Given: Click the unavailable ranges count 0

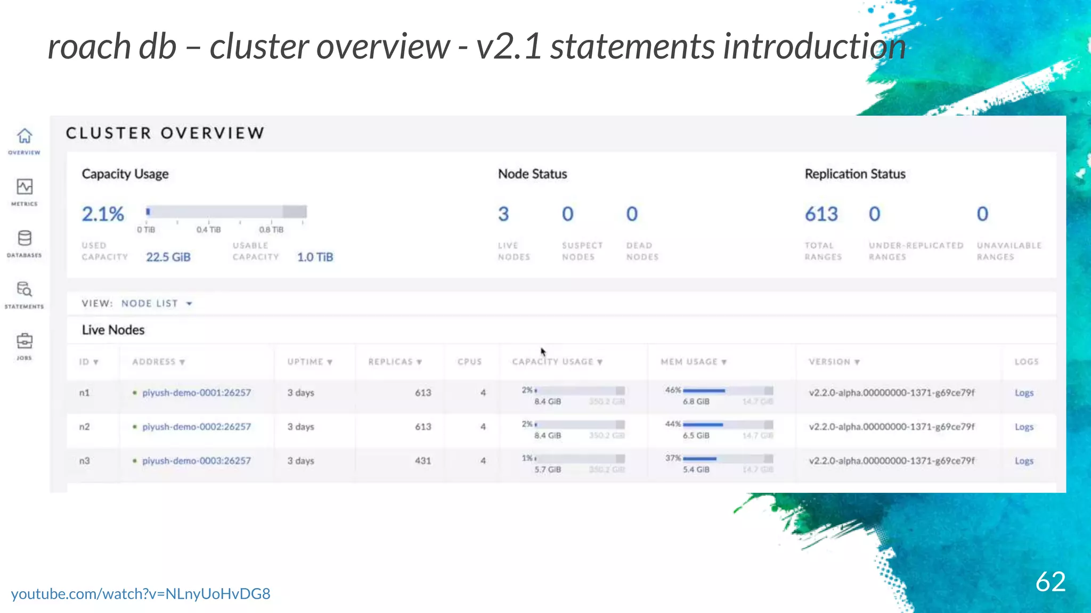Looking at the screenshot, I should click(x=983, y=214).
